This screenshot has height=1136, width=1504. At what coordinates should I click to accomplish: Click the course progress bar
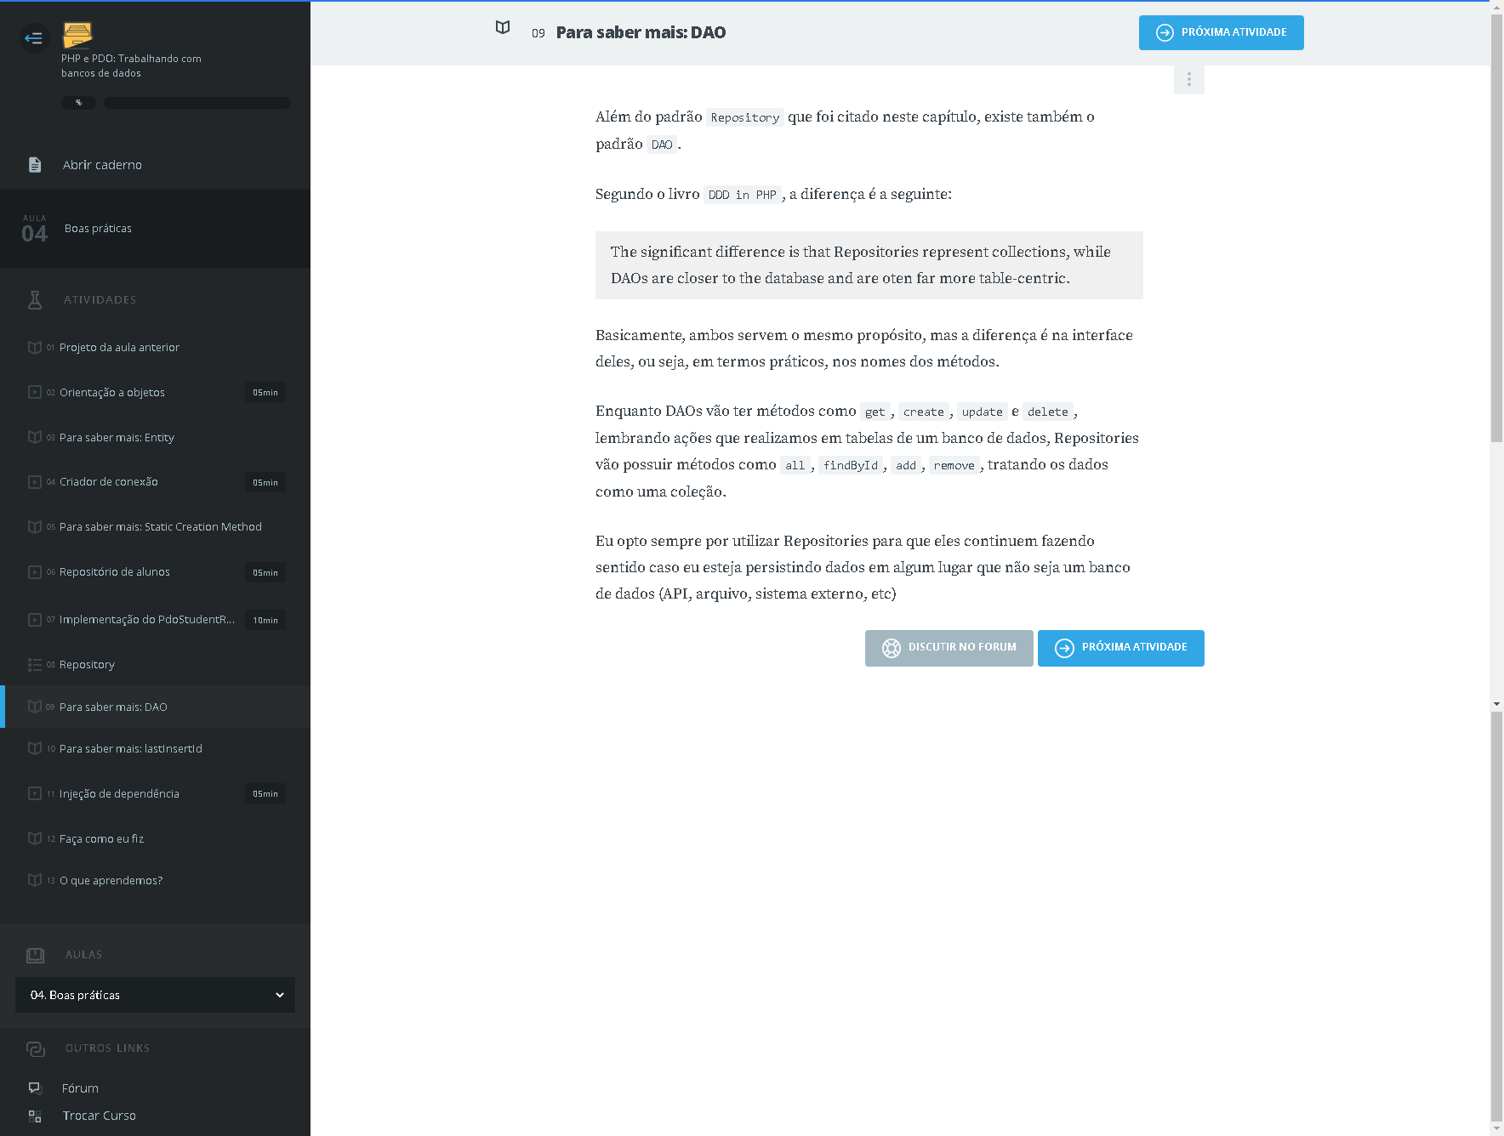click(x=197, y=103)
